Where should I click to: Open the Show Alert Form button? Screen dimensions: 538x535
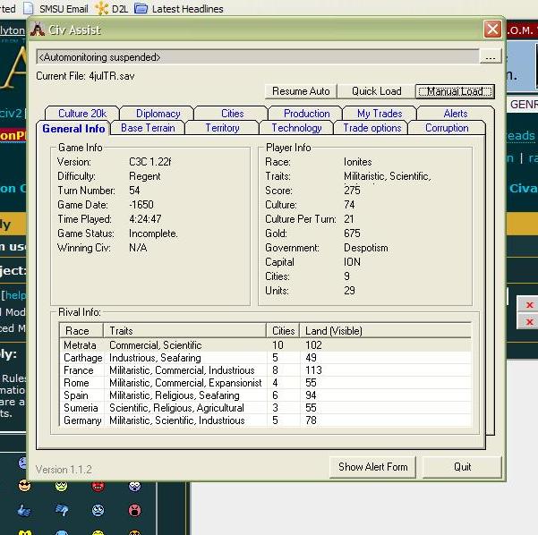373,467
